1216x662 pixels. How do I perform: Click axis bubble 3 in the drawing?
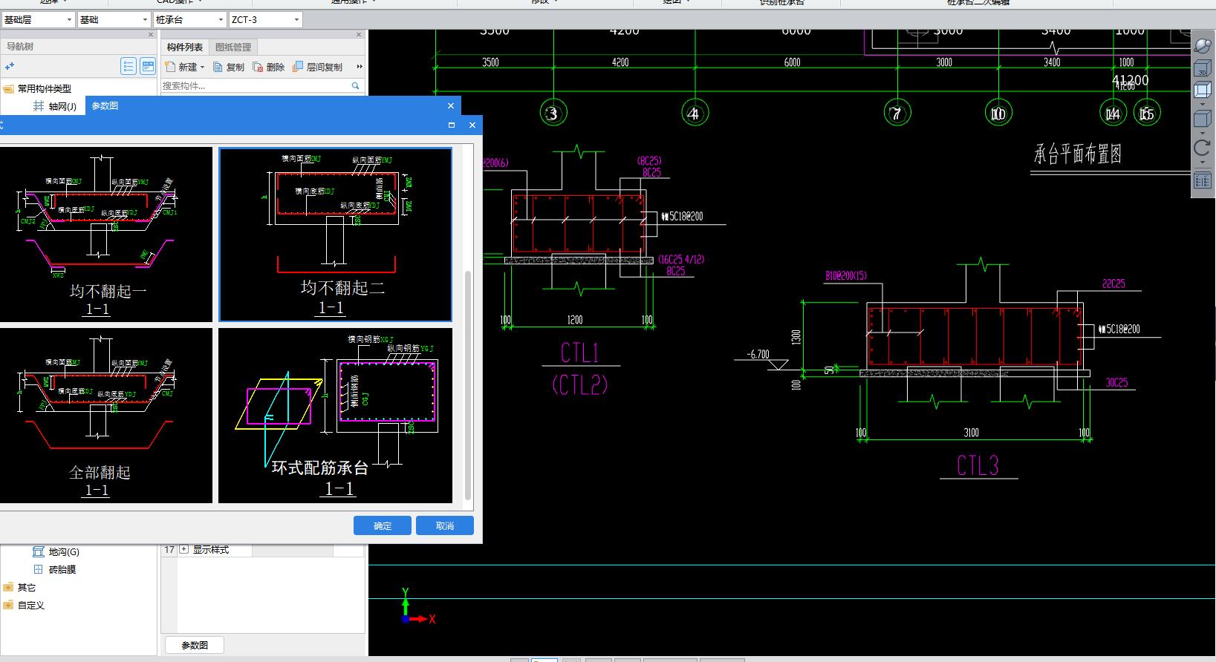[552, 114]
